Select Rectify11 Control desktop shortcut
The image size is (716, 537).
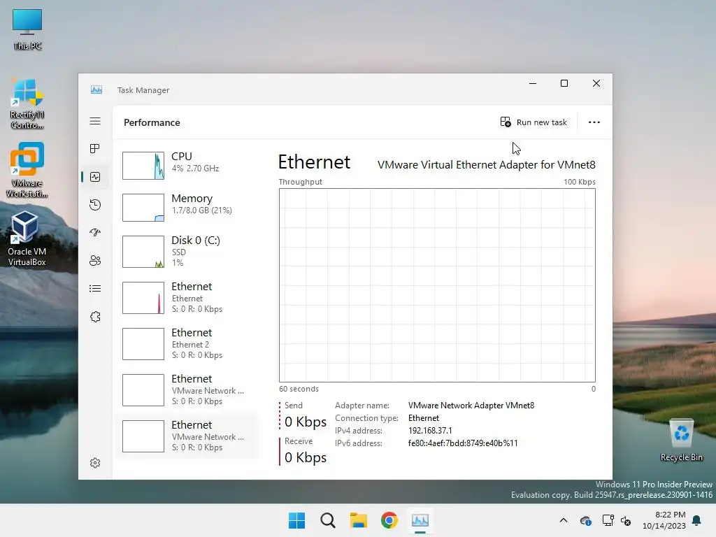pyautogui.click(x=27, y=103)
